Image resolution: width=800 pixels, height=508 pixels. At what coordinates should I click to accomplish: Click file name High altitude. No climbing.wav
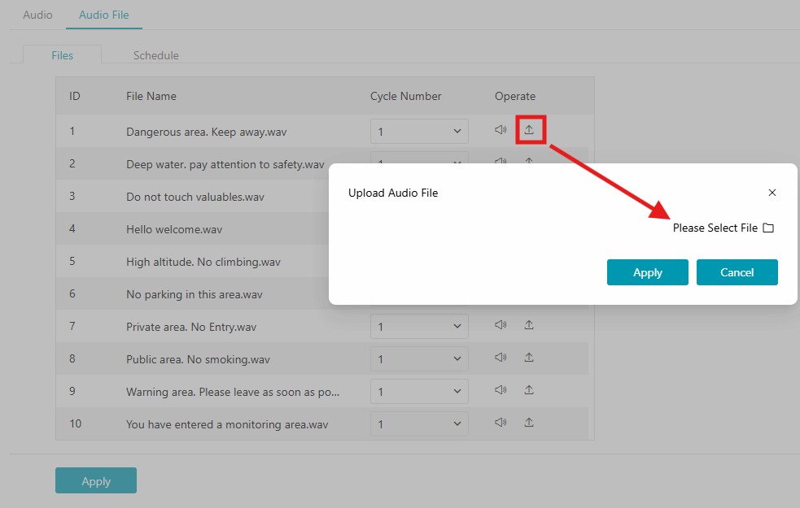[203, 262]
